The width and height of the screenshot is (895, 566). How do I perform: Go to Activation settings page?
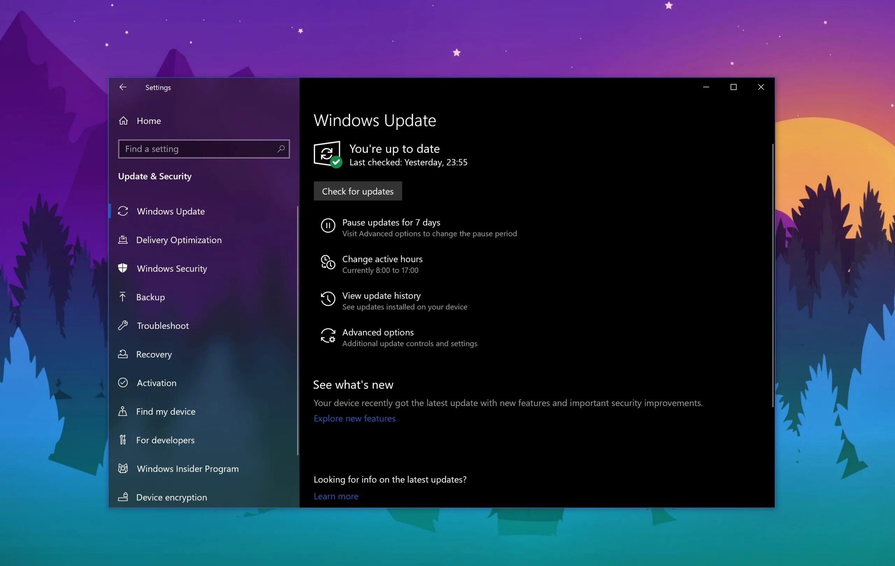point(156,383)
